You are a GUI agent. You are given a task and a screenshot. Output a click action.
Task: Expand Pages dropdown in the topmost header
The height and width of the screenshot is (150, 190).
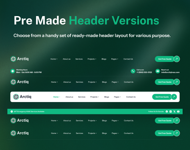115,59
